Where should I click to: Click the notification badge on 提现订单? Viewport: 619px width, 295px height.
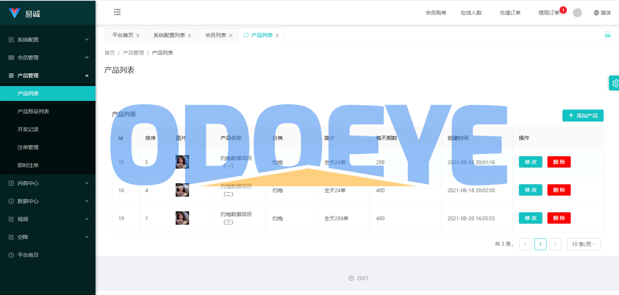pos(563,10)
